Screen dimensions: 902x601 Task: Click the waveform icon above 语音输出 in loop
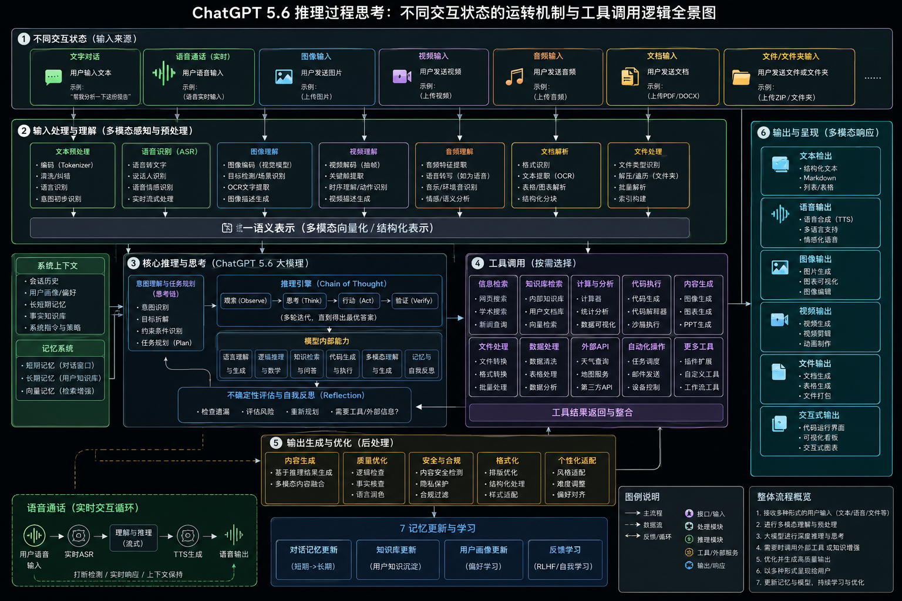pyautogui.click(x=234, y=535)
